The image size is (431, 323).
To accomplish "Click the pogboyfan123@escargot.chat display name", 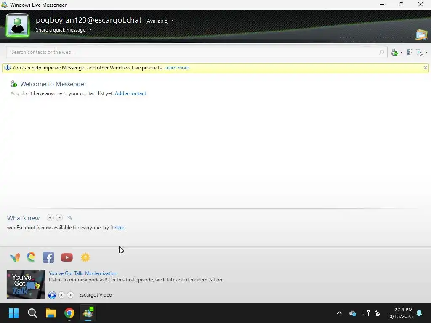I will pos(88,20).
